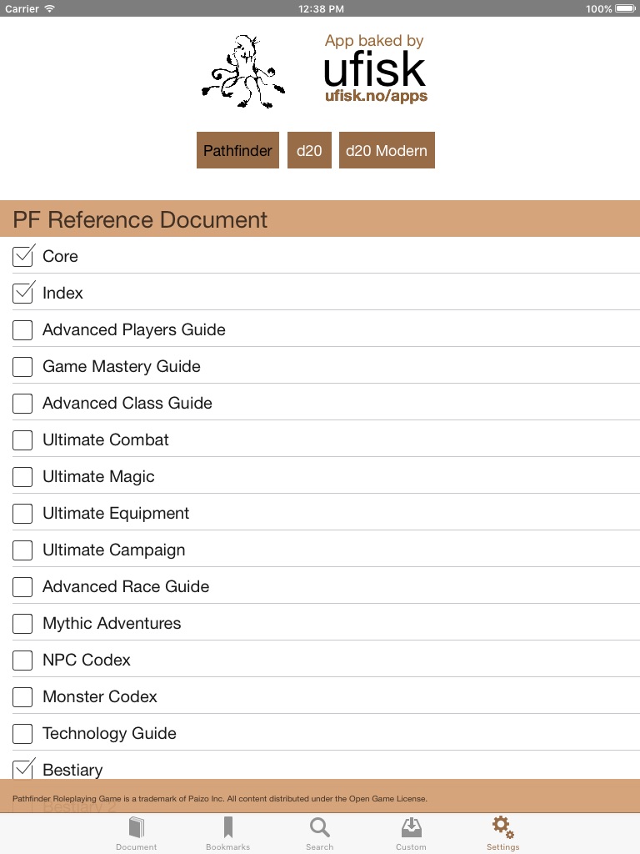Check the Ultimate Campaign box

pyautogui.click(x=22, y=550)
